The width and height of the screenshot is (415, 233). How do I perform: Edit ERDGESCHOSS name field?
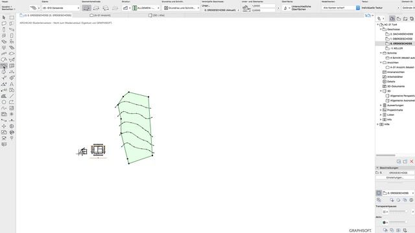398,173
